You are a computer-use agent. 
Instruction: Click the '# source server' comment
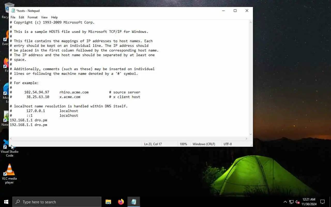click(x=125, y=92)
